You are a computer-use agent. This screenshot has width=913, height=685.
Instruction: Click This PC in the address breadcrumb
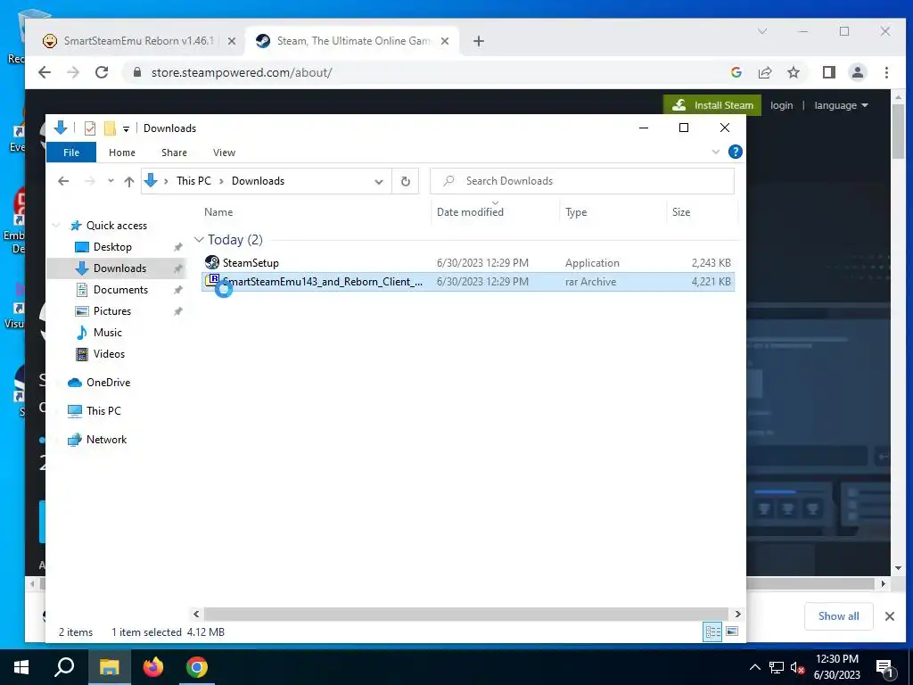pyautogui.click(x=193, y=181)
